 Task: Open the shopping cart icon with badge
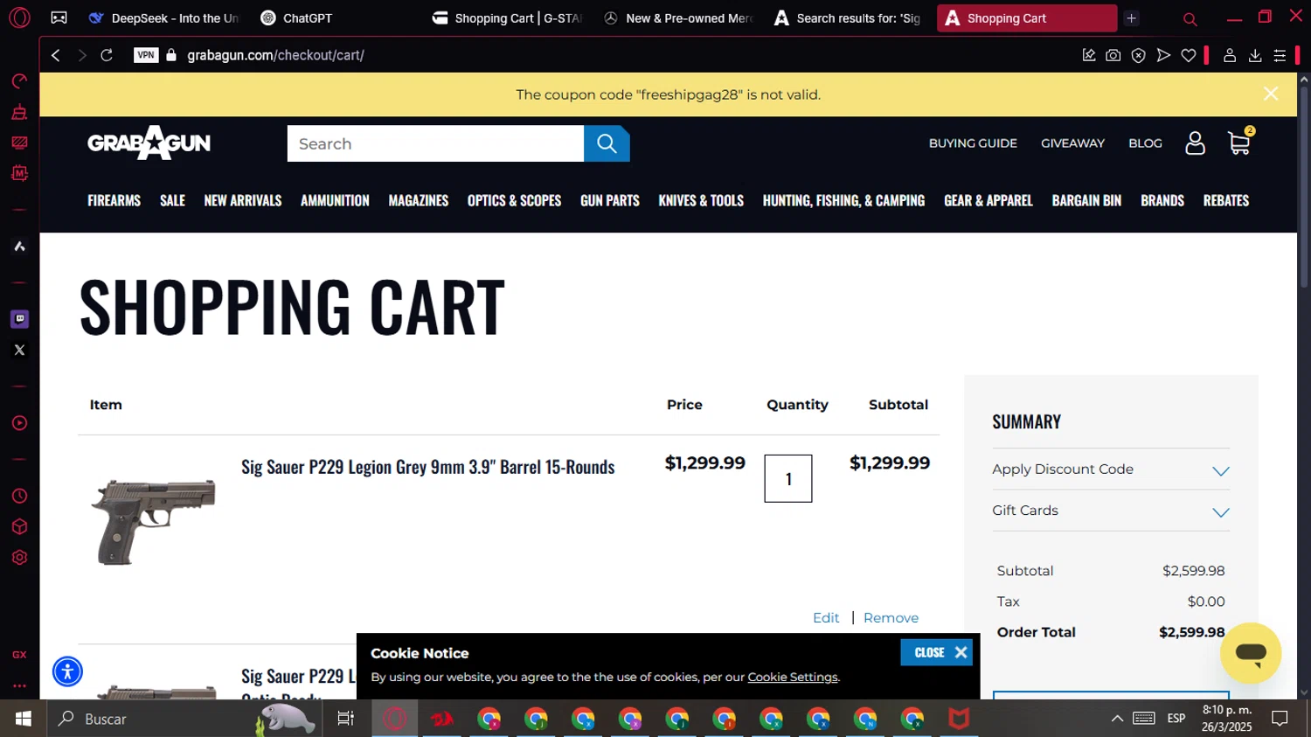pos(1240,142)
